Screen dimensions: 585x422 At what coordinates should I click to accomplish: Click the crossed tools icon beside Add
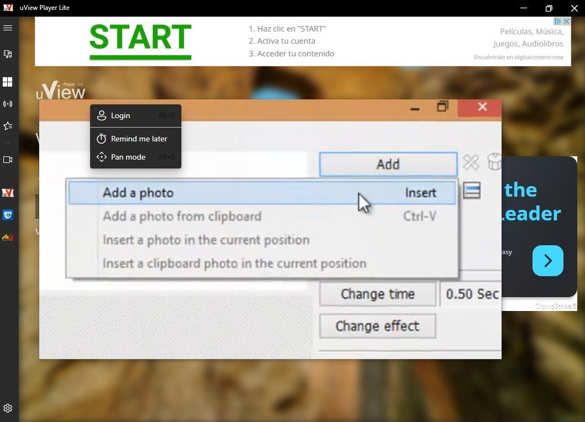click(x=471, y=162)
